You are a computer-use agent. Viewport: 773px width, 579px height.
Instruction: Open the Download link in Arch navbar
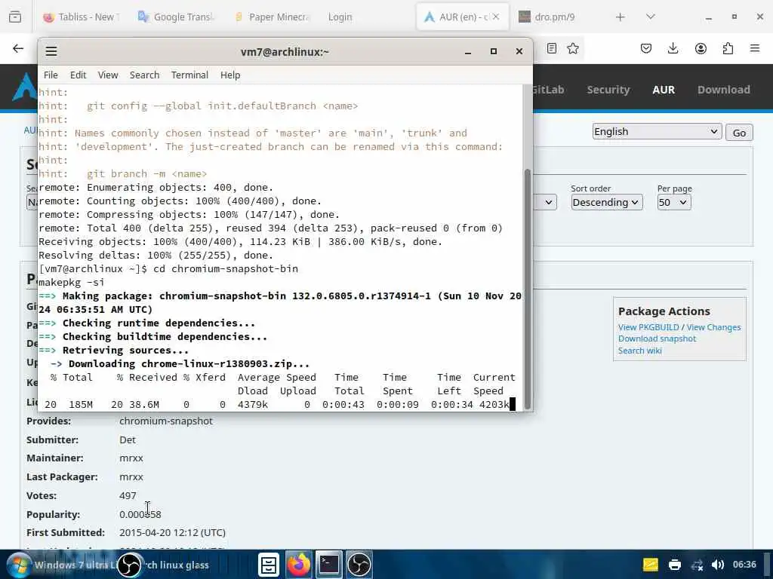click(x=724, y=90)
